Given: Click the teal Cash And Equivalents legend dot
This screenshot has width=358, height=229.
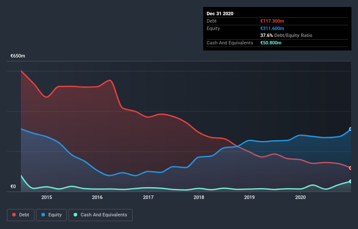Looking at the screenshot, I should tap(75, 215).
